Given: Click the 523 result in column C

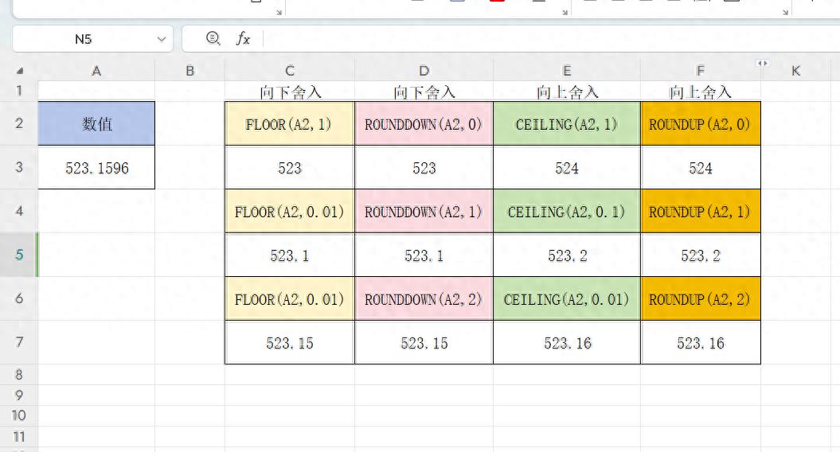Looking at the screenshot, I should tap(290, 167).
